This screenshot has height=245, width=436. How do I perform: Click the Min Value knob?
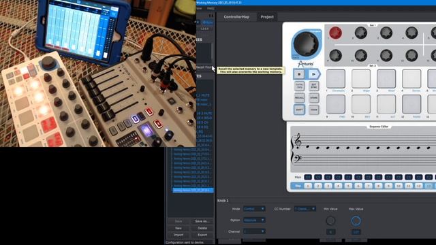pyautogui.click(x=330, y=220)
